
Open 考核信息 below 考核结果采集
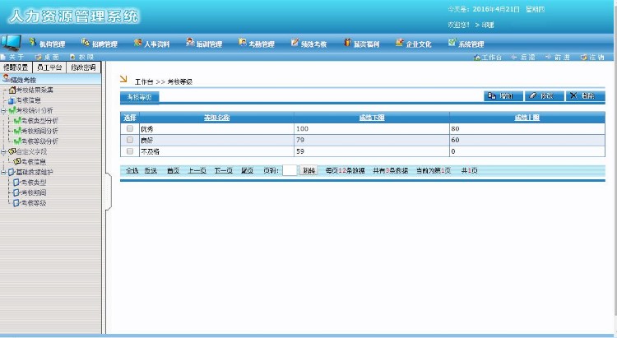coord(28,100)
